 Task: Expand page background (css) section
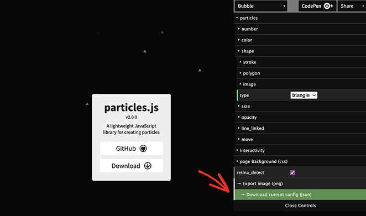[x=300, y=161]
